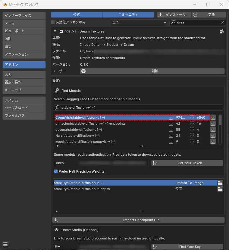Screen dimensions: 229x250
Task: Click the community contributors icon
Action: coord(222,31)
